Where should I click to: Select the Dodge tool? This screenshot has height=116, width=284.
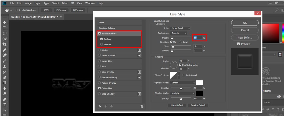click(x=5, y=94)
